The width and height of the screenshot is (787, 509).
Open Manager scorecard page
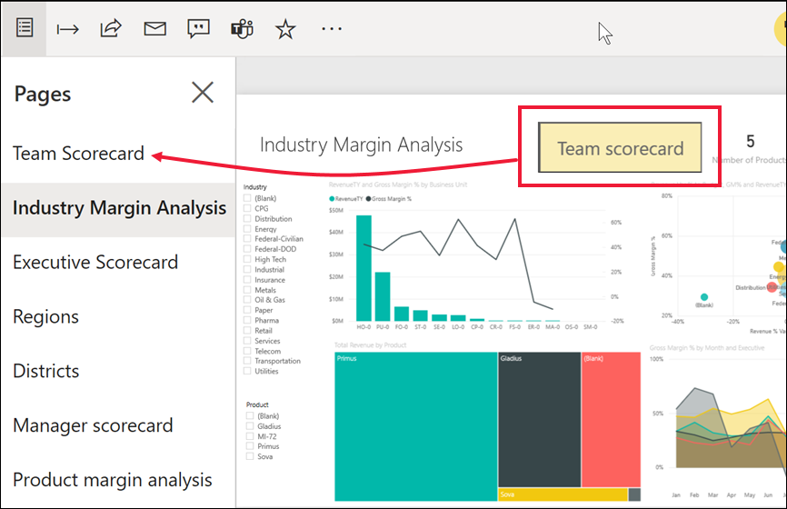click(93, 425)
